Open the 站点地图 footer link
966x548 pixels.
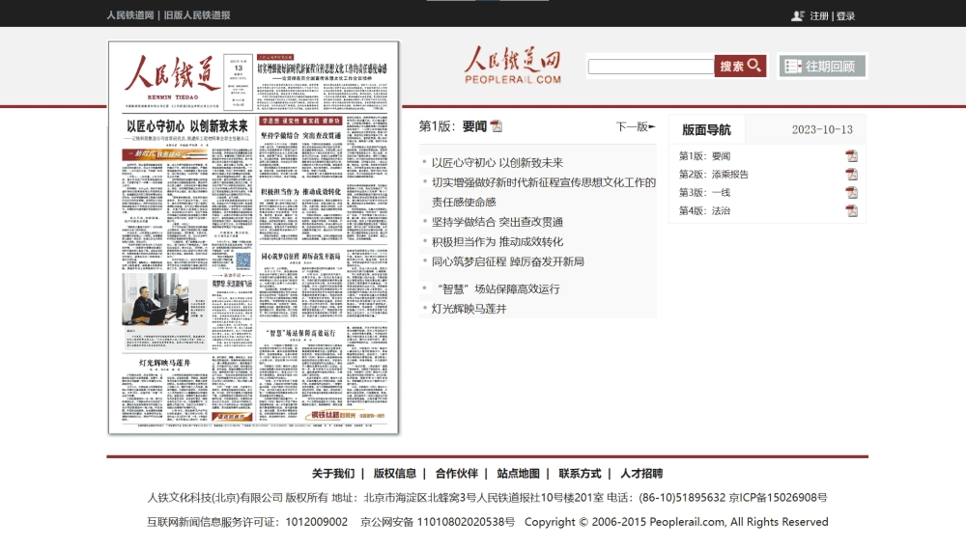click(518, 474)
